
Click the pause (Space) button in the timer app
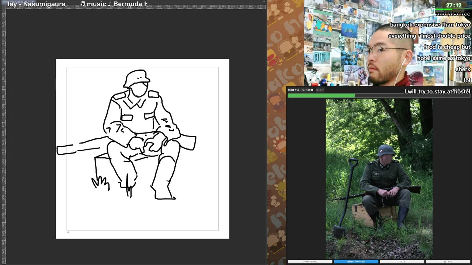[310, 262]
